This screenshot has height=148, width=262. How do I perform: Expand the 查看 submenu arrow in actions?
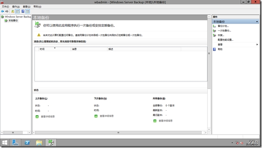(257, 44)
